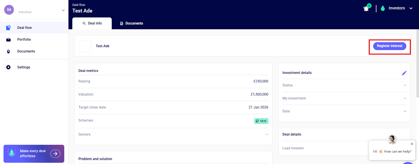Click the Deal flow sidebar icon
Viewport: 419px width, 164px height.
tap(8, 28)
